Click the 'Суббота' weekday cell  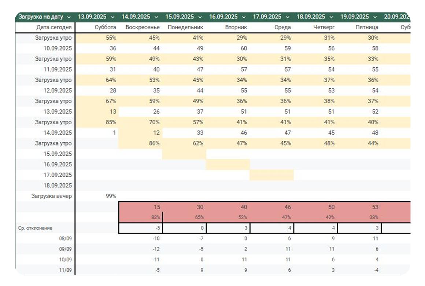click(105, 27)
